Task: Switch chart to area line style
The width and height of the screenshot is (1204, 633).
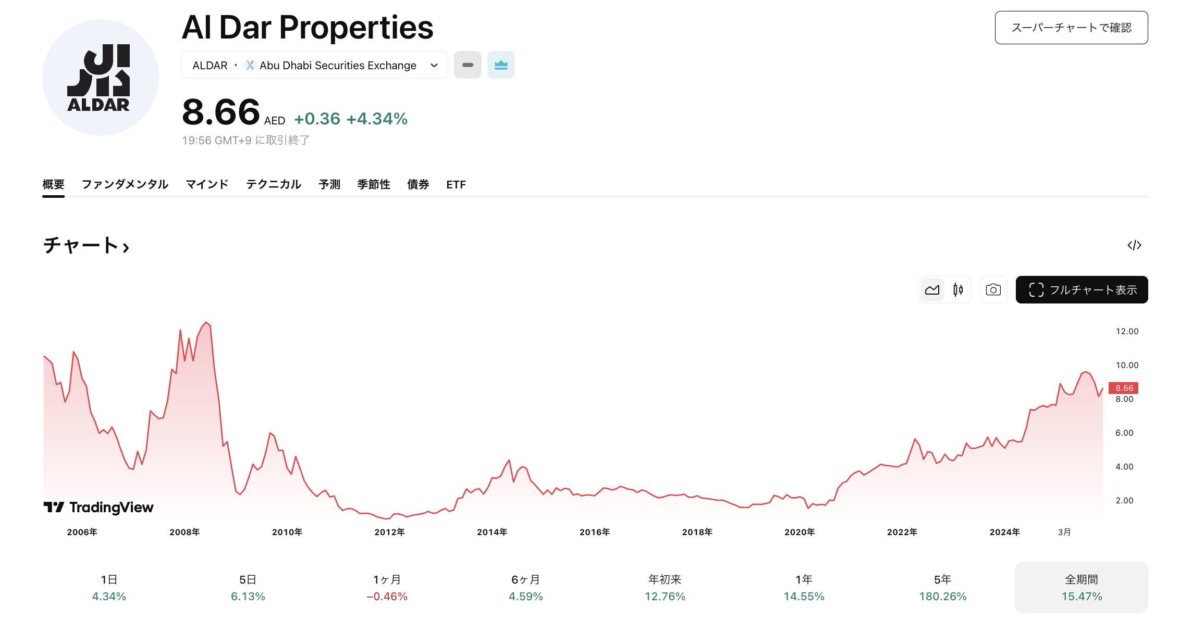Action: pyautogui.click(x=932, y=290)
